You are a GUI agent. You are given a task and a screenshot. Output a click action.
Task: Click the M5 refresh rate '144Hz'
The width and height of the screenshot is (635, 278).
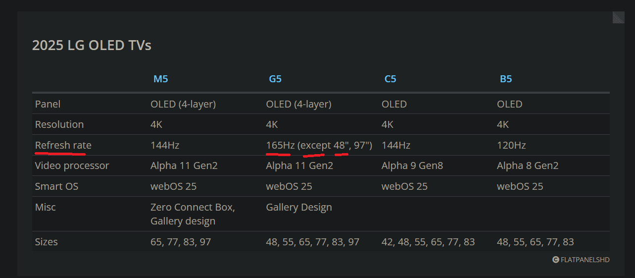pos(165,145)
